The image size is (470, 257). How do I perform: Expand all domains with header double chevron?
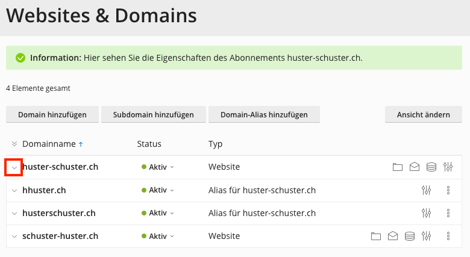14,144
